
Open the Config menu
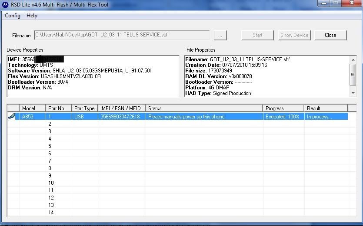click(13, 16)
